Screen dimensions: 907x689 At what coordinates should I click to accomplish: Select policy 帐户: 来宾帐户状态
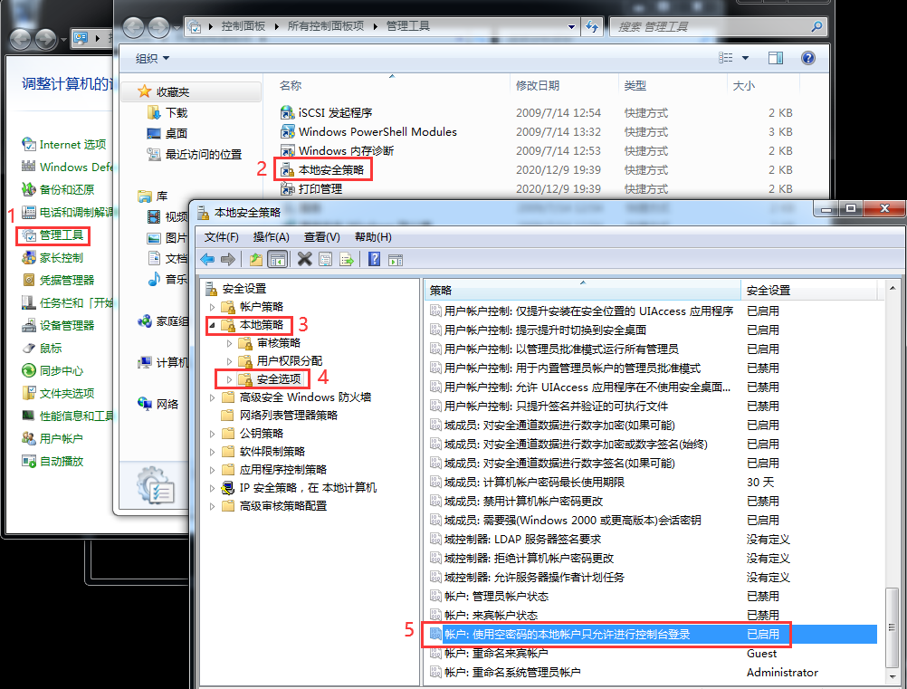(x=492, y=616)
